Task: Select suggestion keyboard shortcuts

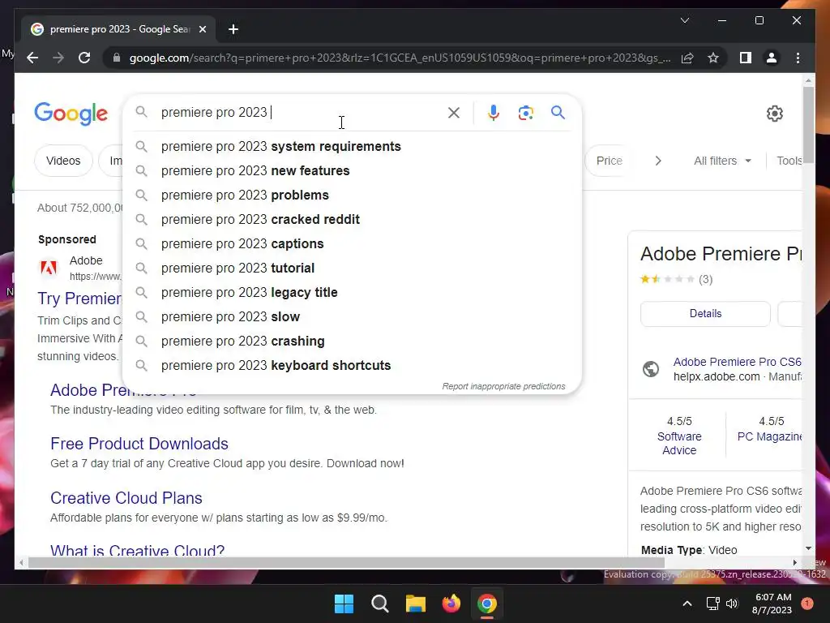Action: click(x=352, y=366)
